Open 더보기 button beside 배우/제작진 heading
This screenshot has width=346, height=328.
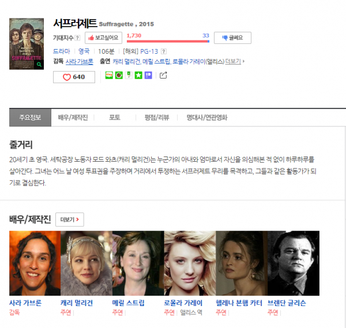[x=70, y=219]
